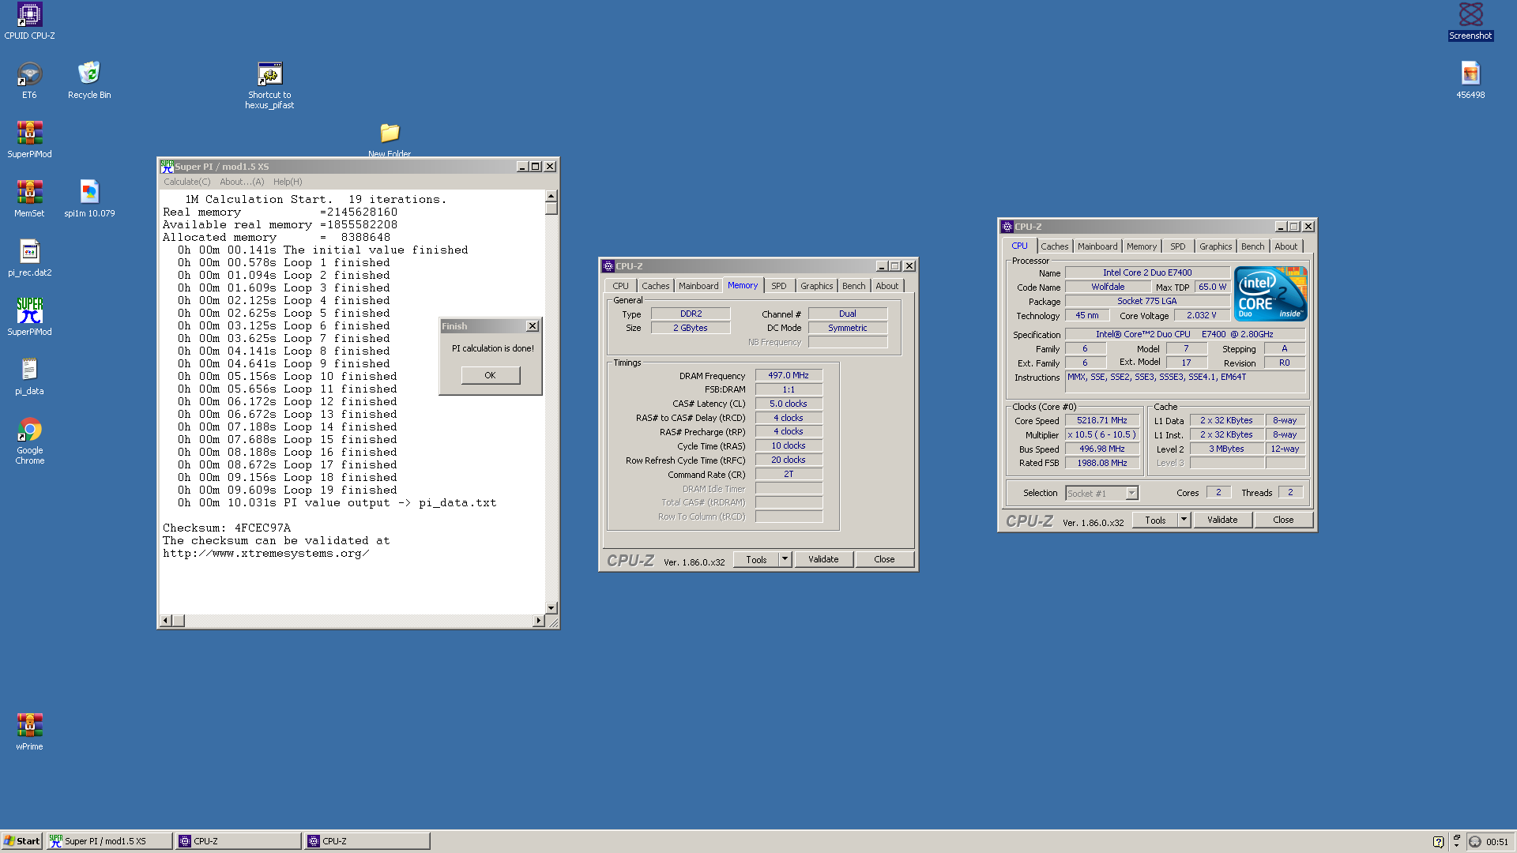Select Mainboard tab in Memory CPU-Z window

click(x=698, y=286)
